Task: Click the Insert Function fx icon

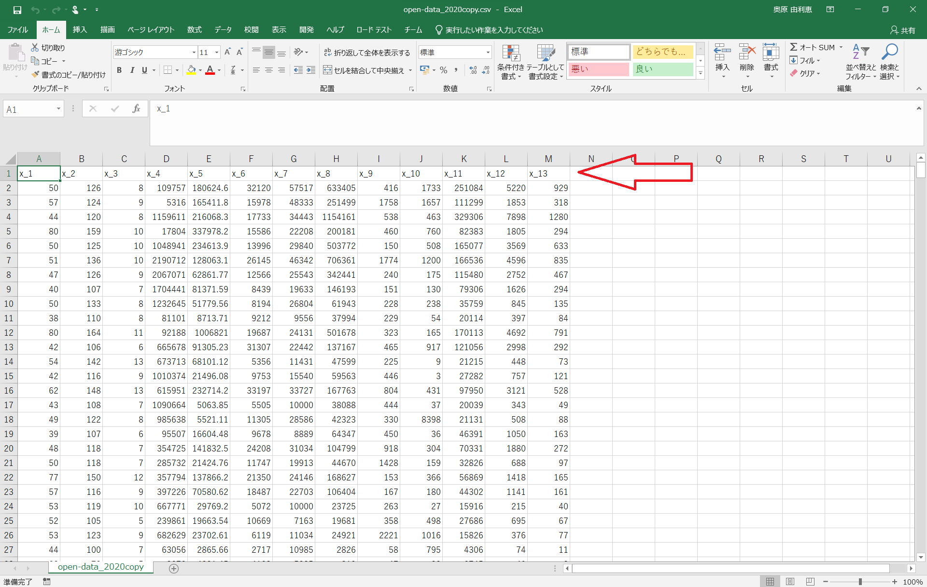Action: click(136, 109)
